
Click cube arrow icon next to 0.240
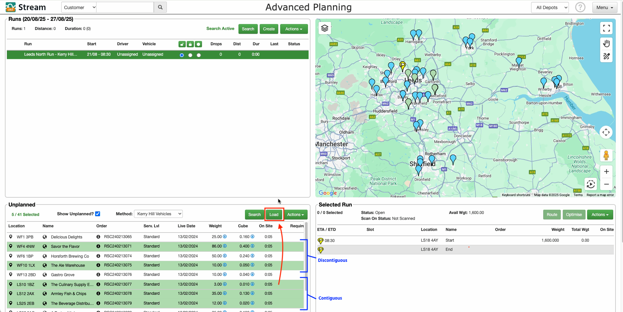[252, 256]
